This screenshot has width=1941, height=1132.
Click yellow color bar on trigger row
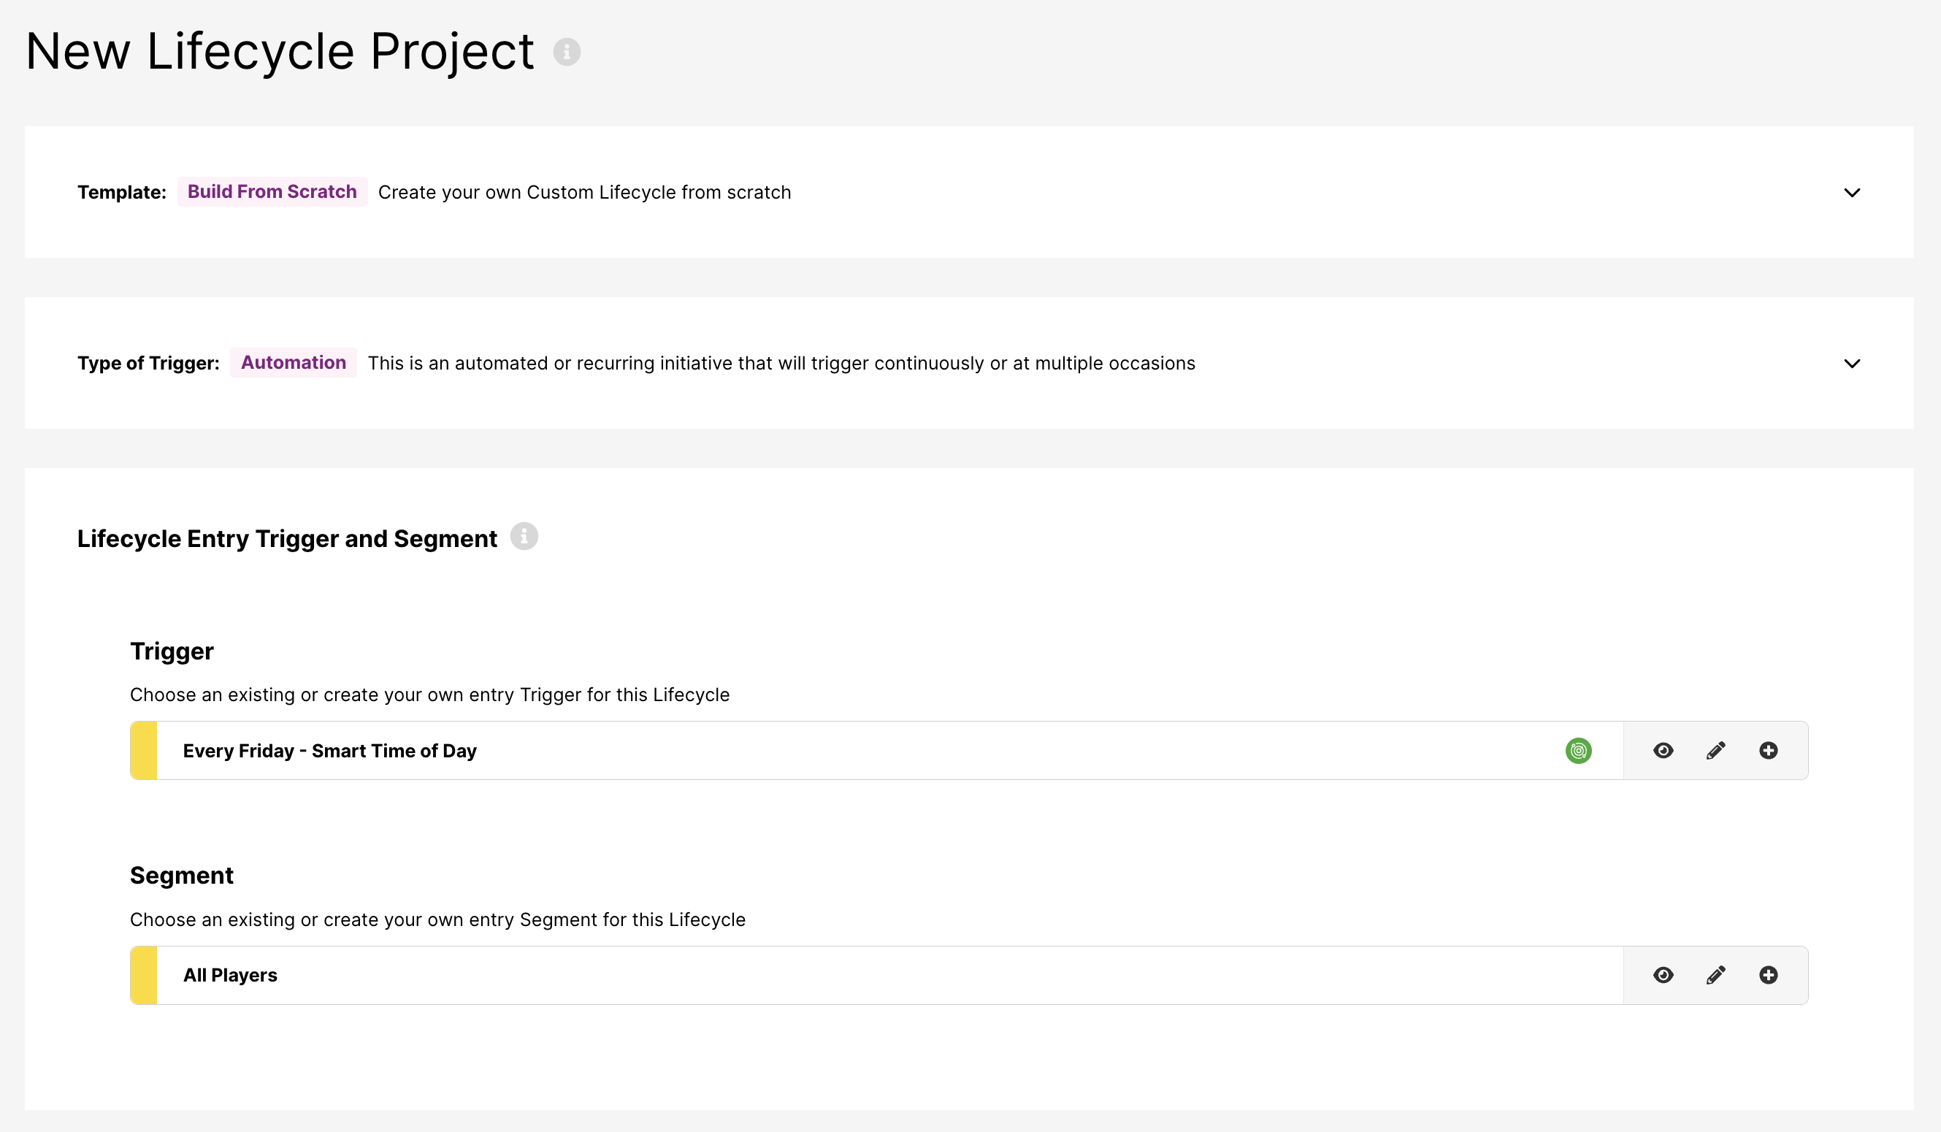click(144, 751)
